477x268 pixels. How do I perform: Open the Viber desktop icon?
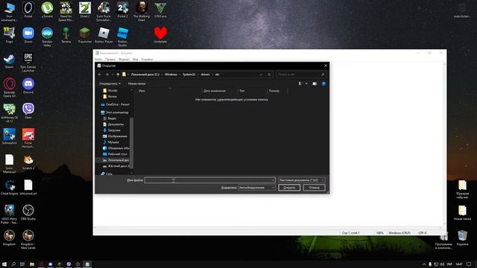(28, 111)
